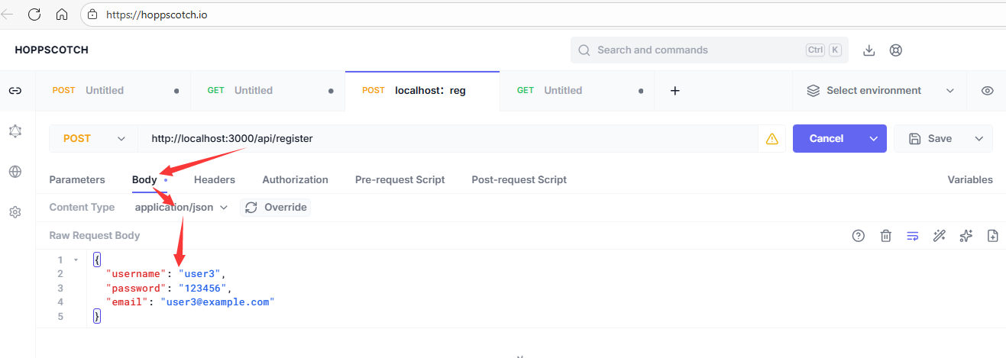
Task: Open the POST method dropdown
Action: pyautogui.click(x=93, y=139)
